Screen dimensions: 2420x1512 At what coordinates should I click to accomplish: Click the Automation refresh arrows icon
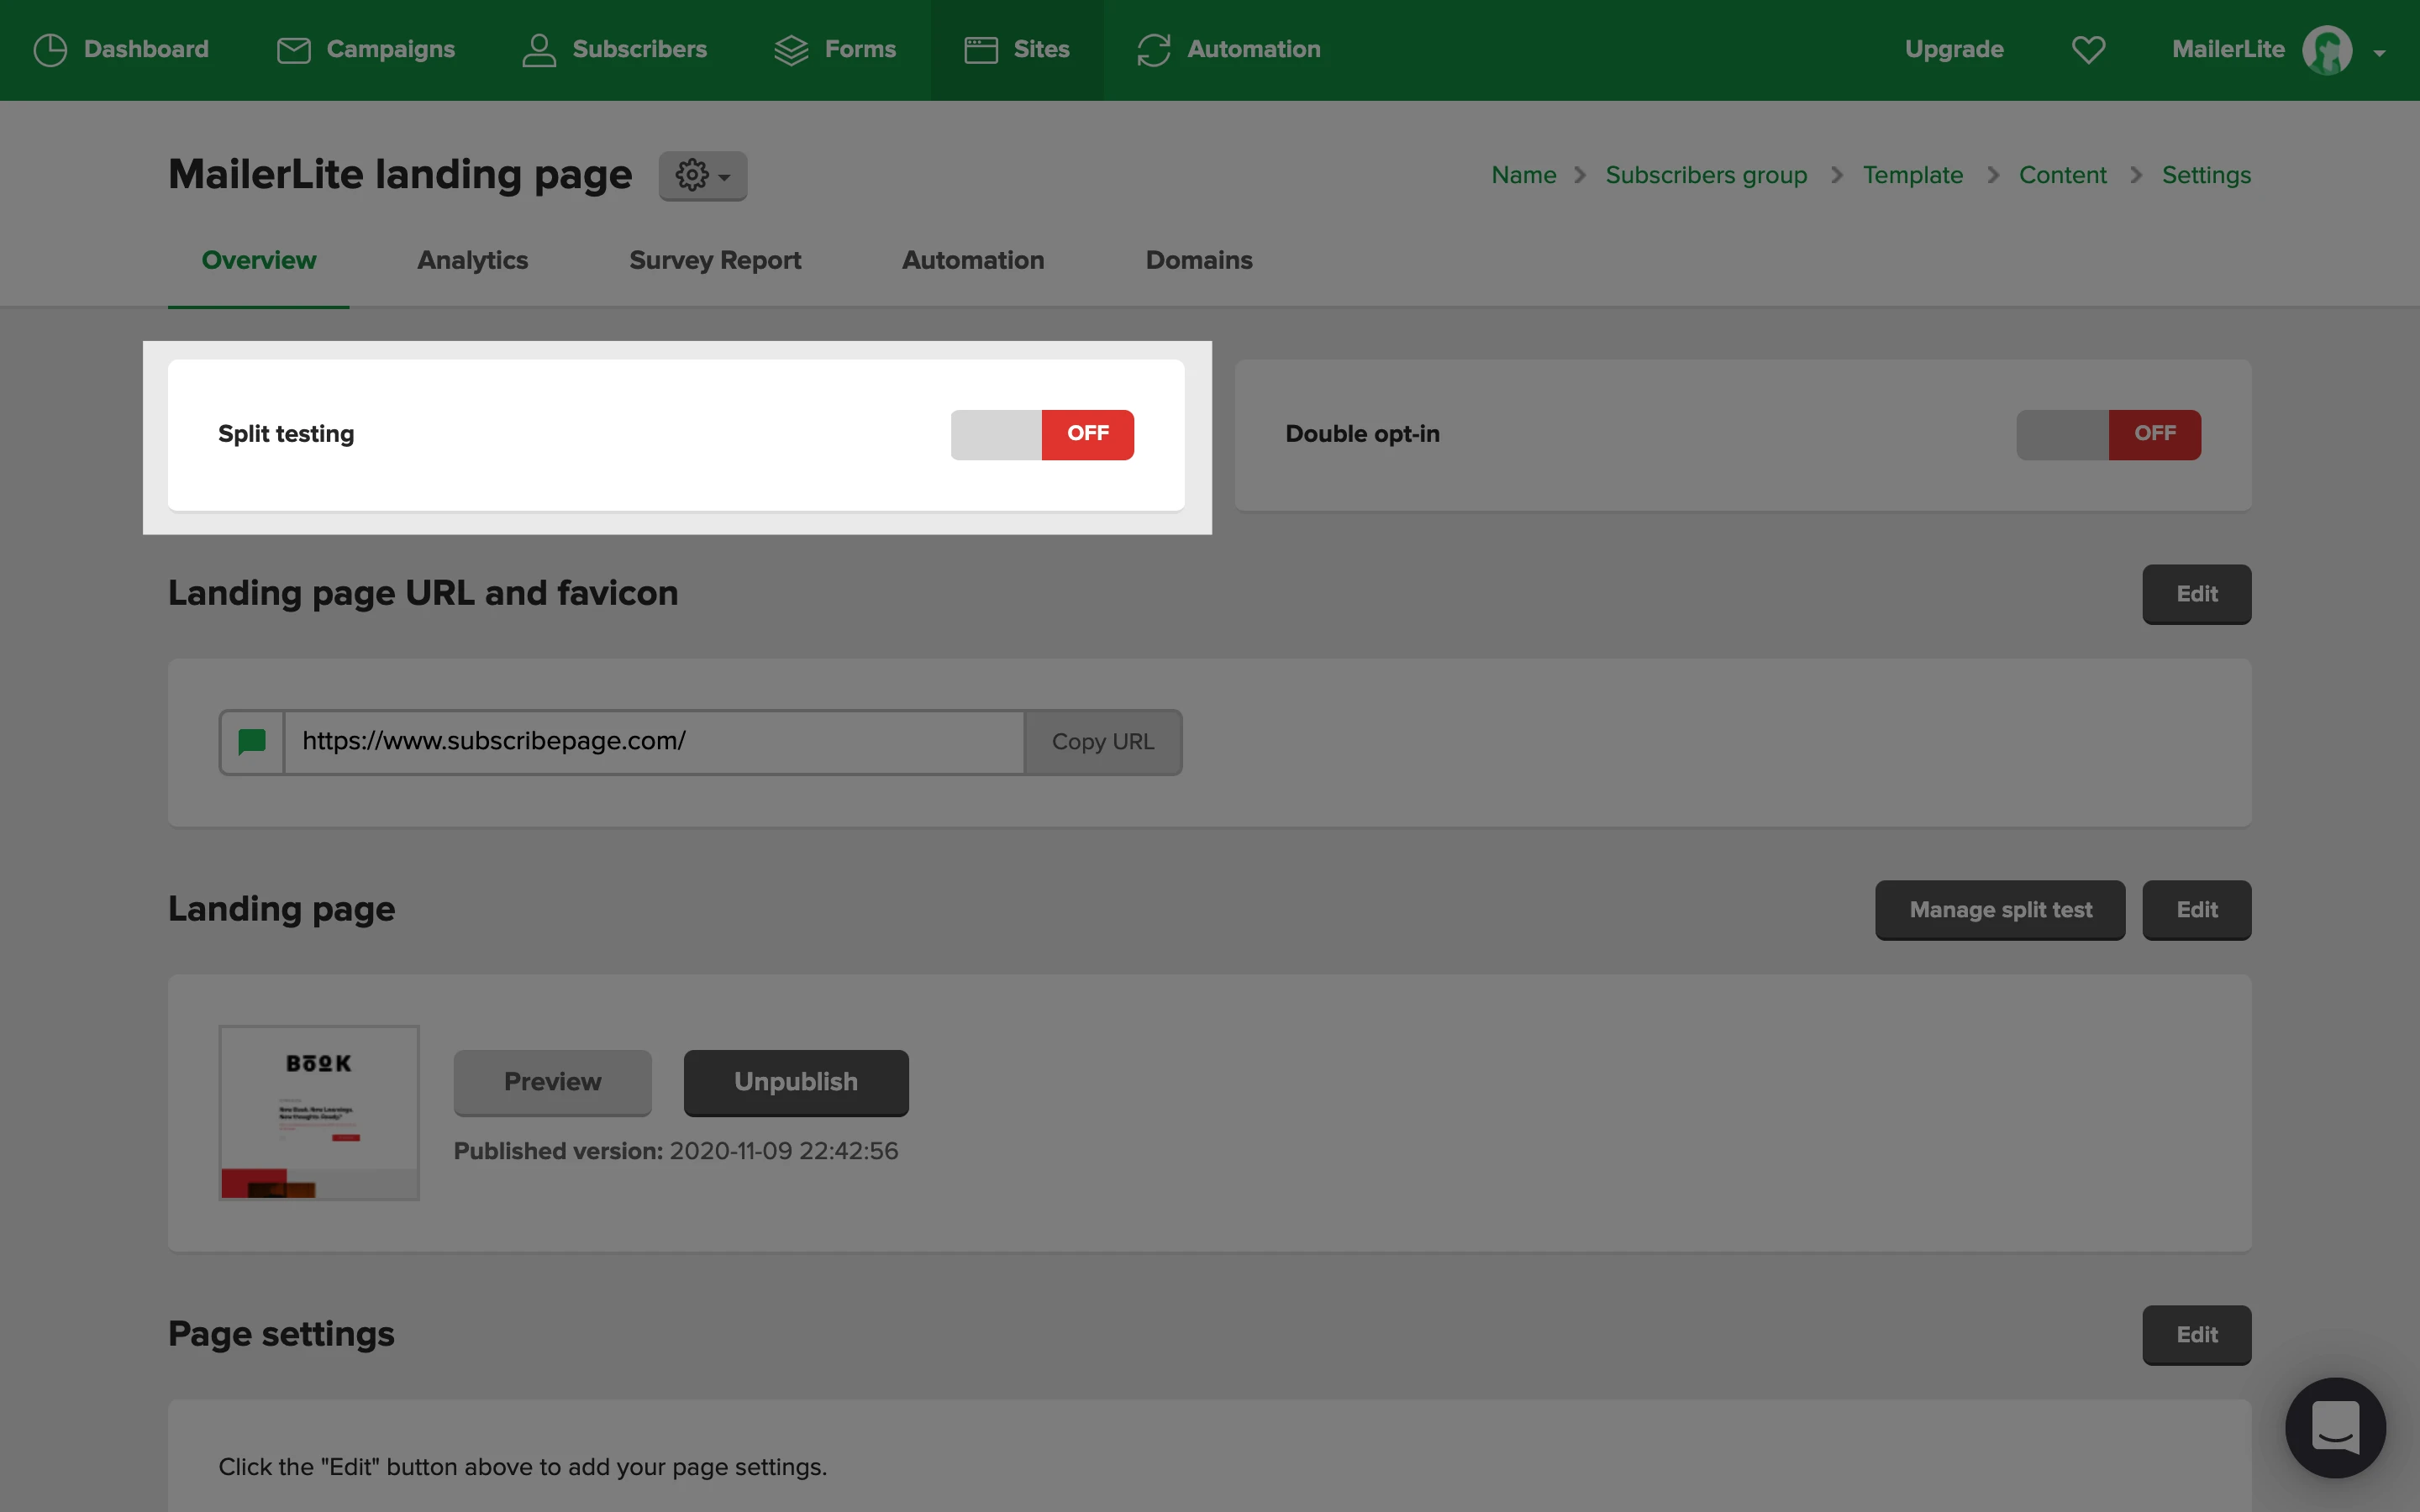(1153, 50)
